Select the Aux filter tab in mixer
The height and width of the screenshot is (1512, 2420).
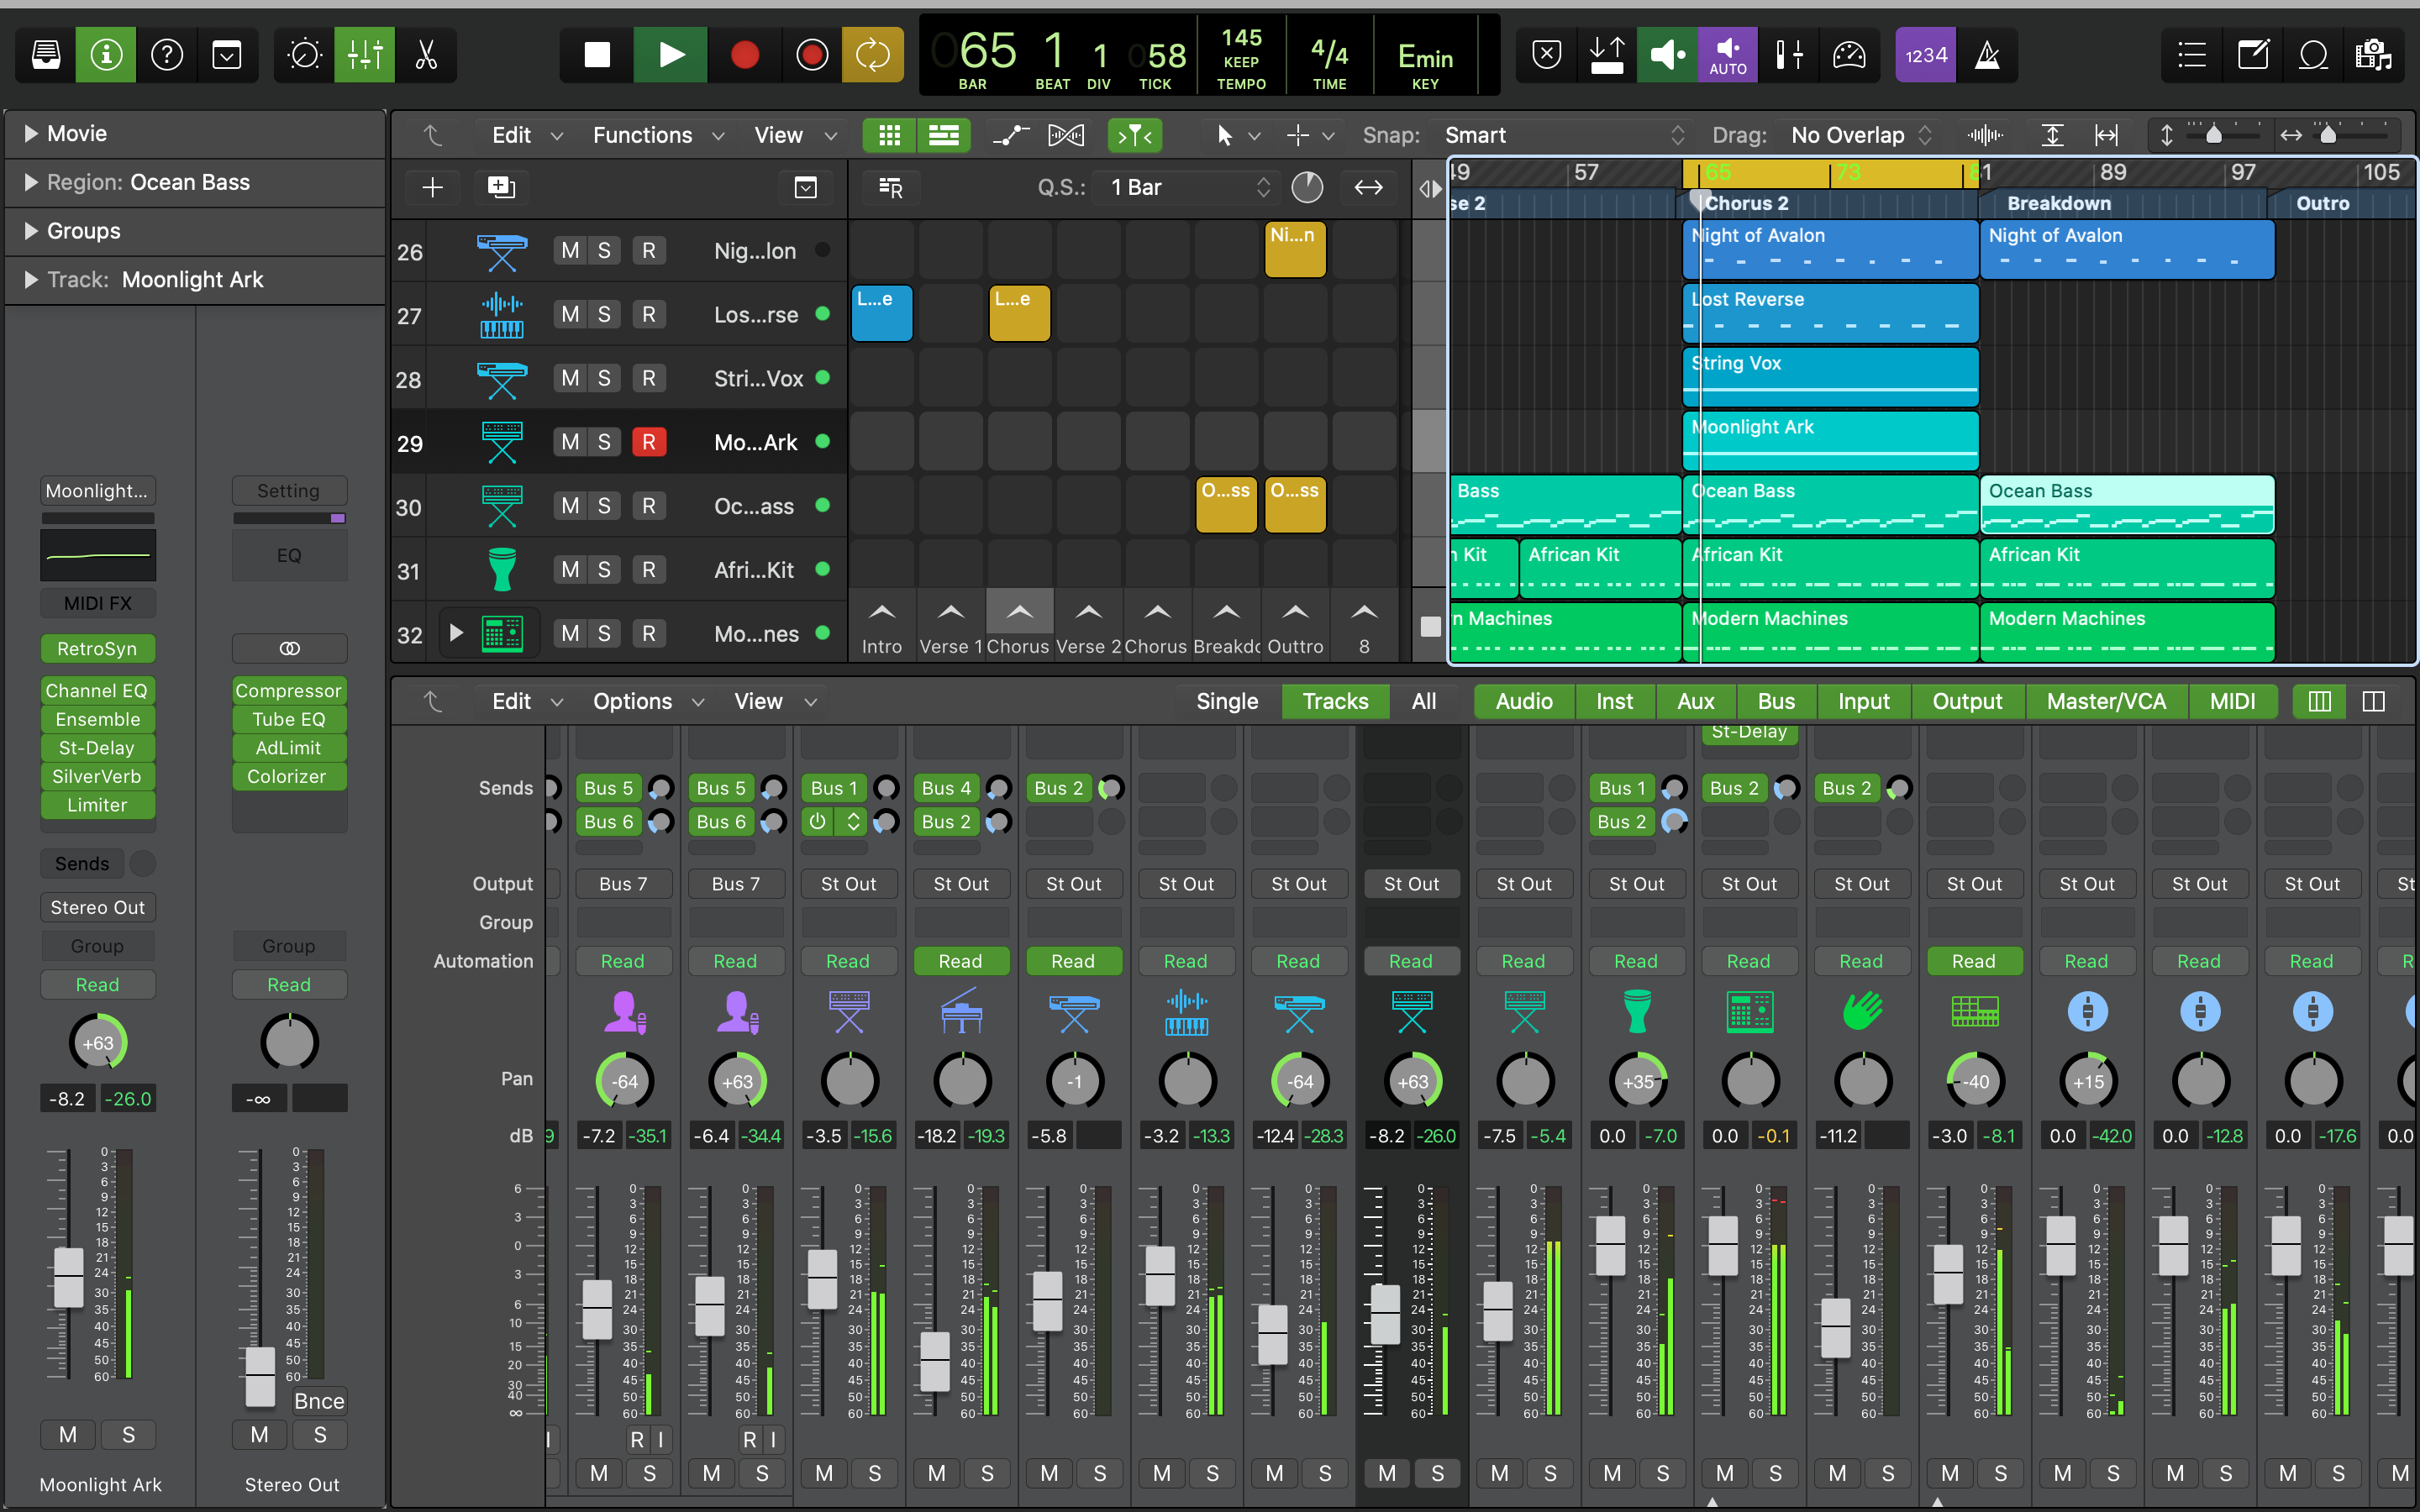point(1695,701)
